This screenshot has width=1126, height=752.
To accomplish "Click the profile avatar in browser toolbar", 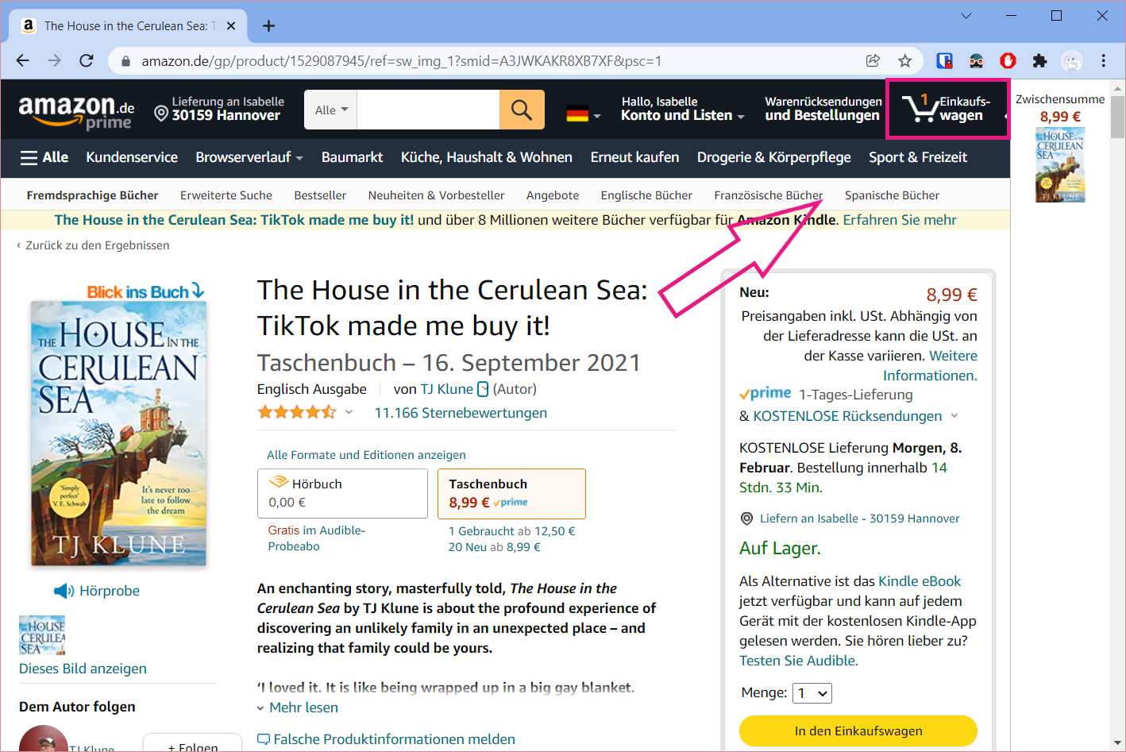I will (1072, 60).
